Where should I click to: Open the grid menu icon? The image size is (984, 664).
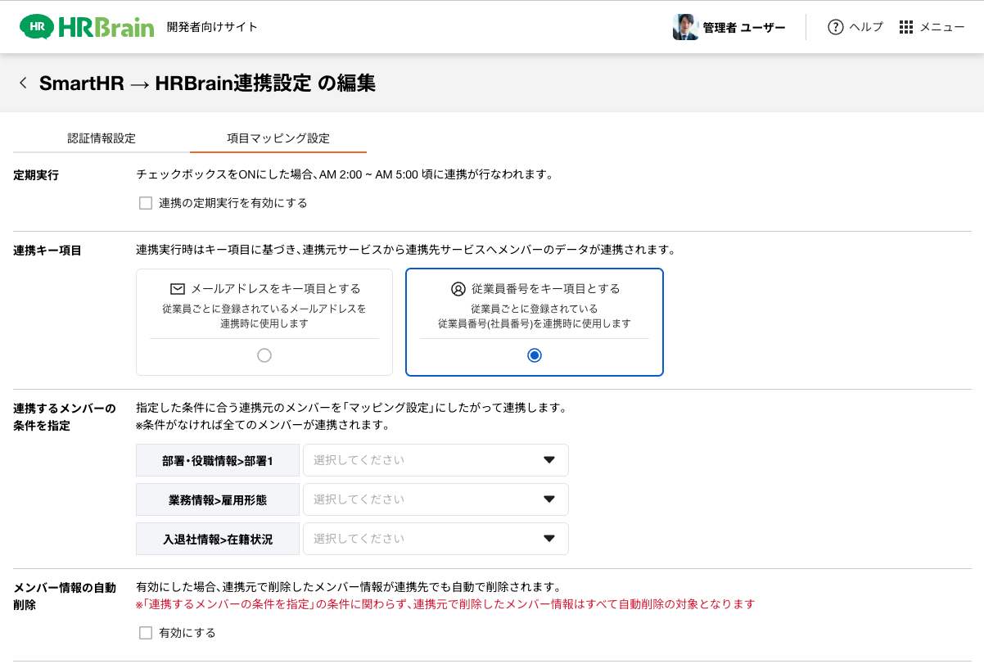click(905, 27)
